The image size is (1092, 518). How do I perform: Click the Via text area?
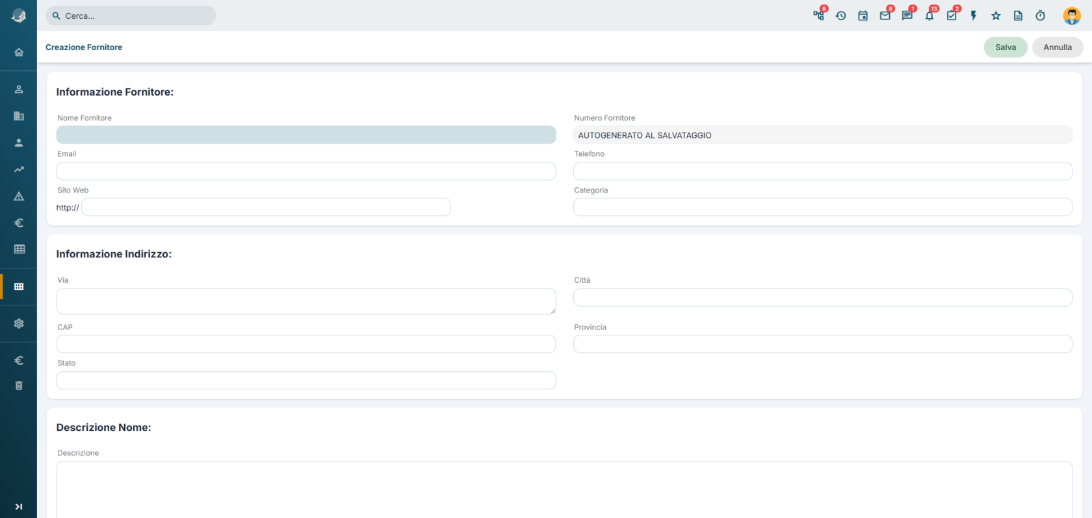306,302
